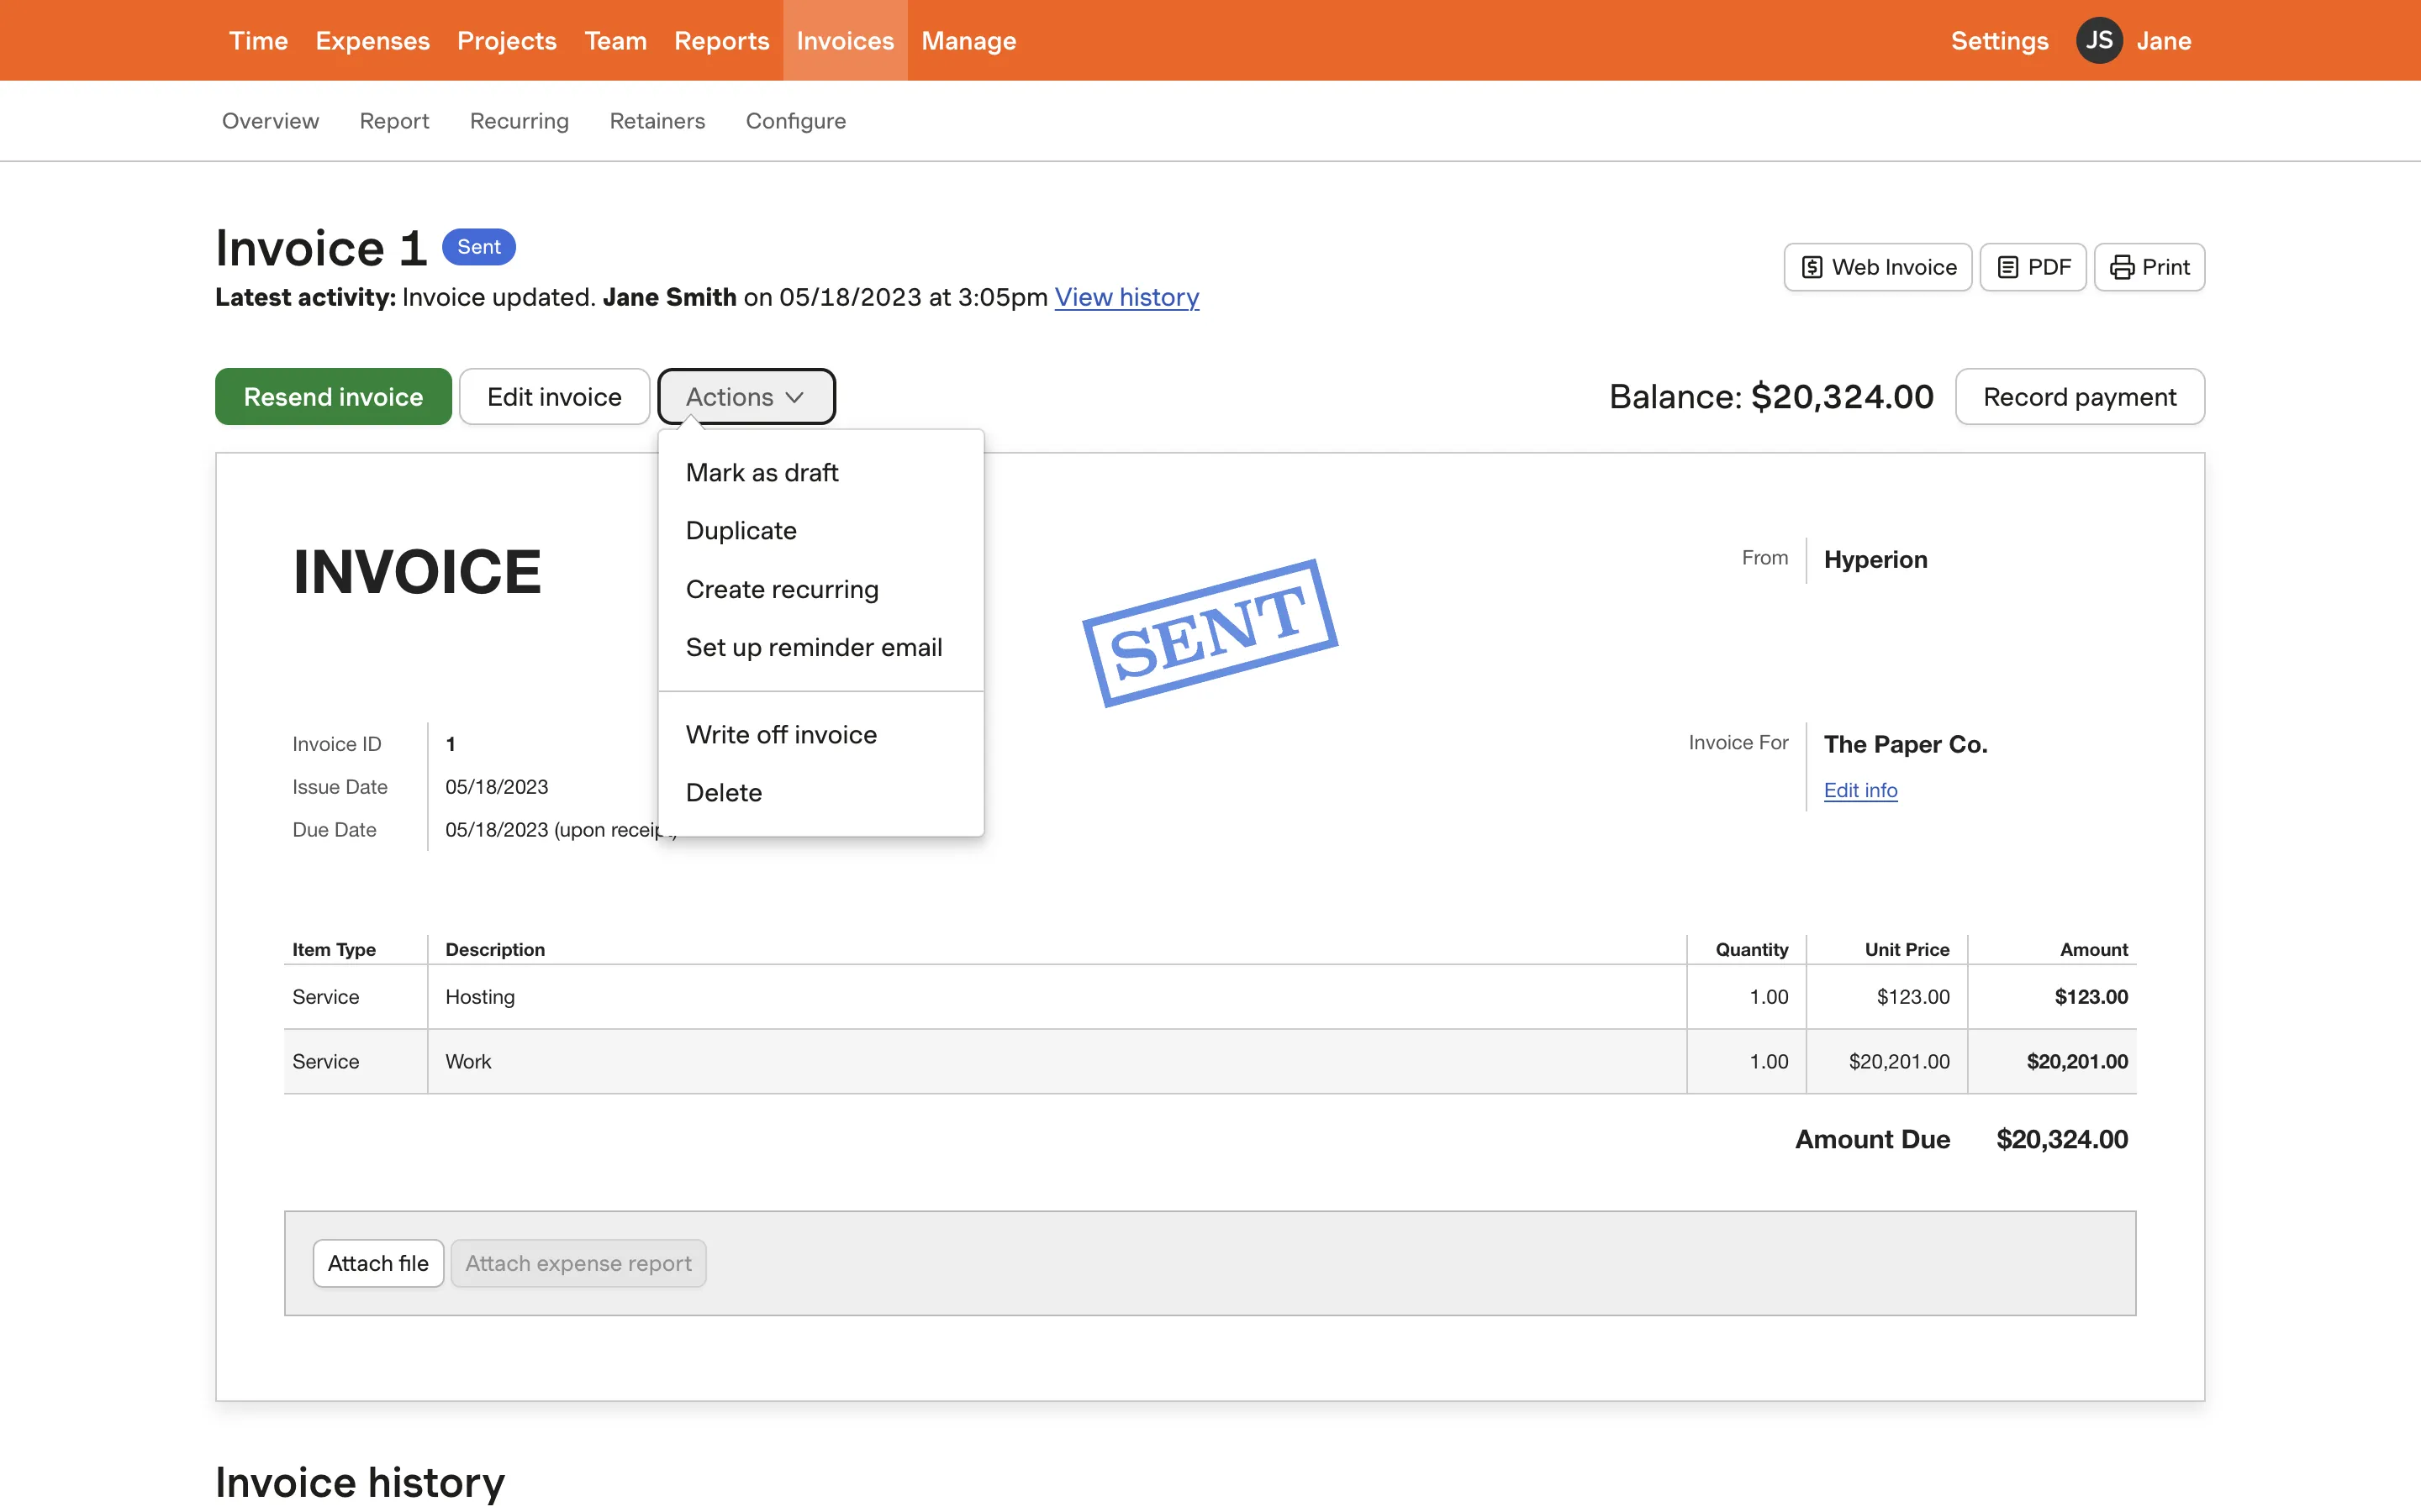Click the Record payment button
Viewport: 2421px width, 1512px height.
(x=2079, y=397)
